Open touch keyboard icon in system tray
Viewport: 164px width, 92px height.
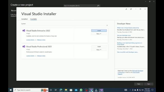click(x=126, y=90)
